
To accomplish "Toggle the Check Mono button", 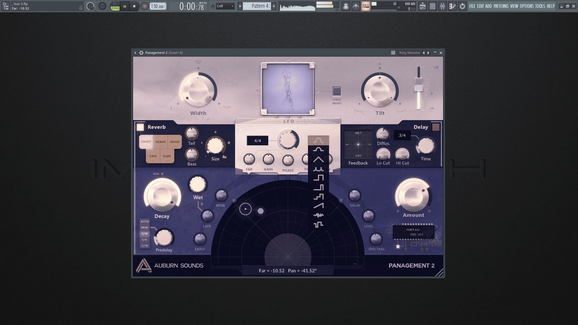I will 337,91.
